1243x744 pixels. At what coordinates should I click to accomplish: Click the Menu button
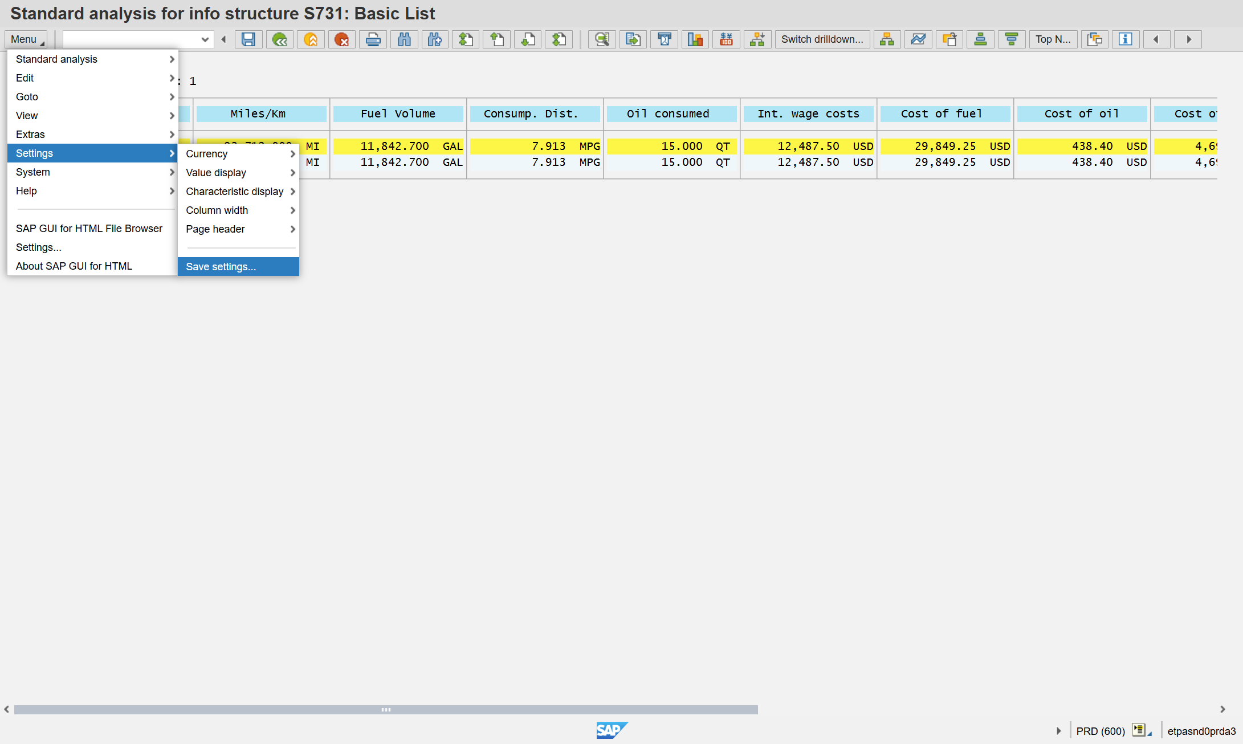click(26, 39)
